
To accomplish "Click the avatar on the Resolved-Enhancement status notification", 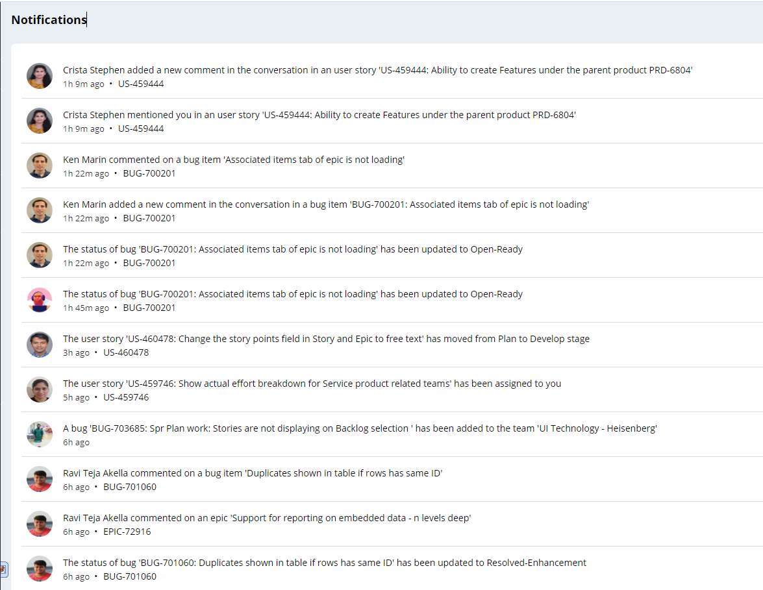I will [x=40, y=568].
